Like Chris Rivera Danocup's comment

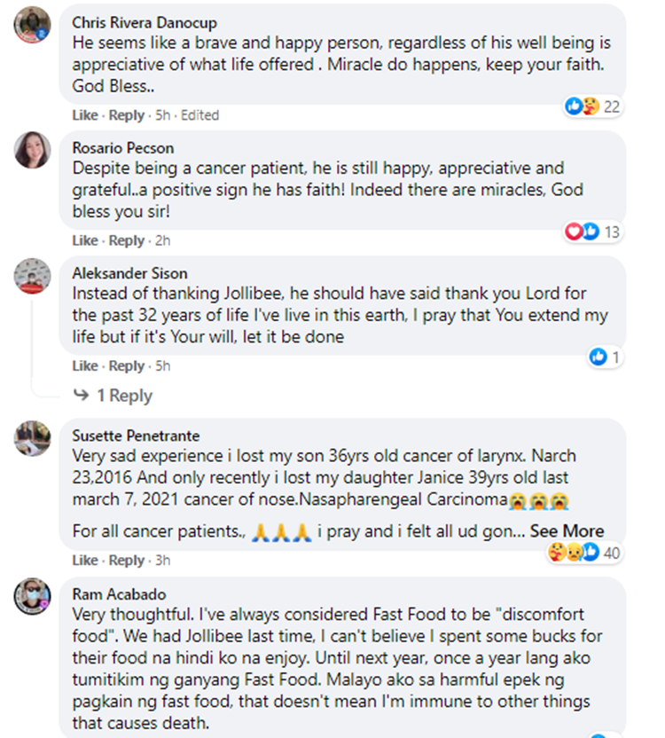(84, 115)
